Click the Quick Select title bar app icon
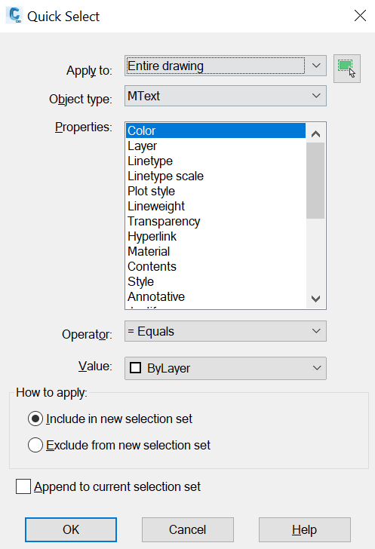 click(x=14, y=16)
